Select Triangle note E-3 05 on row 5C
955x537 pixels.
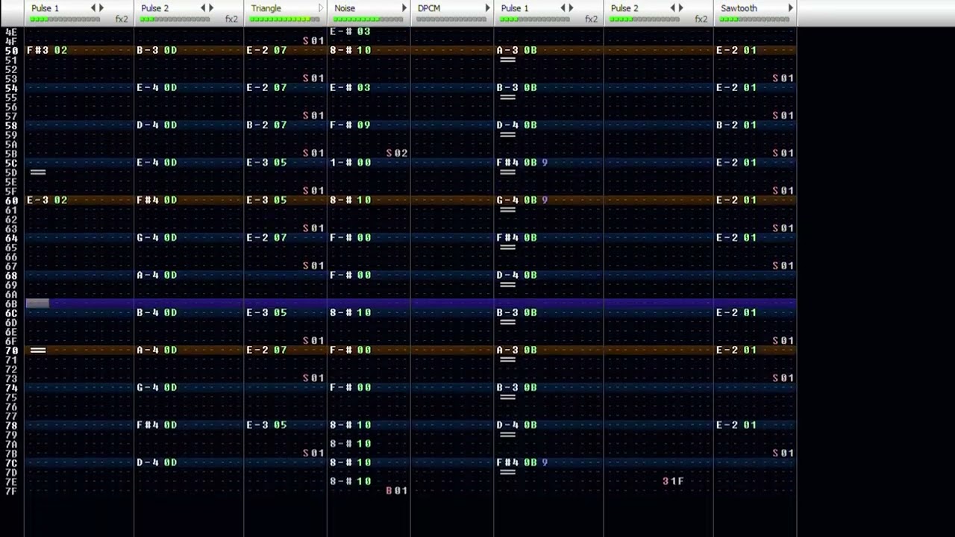[x=266, y=163]
